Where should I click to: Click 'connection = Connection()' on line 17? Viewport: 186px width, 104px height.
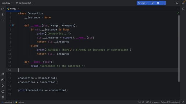[37, 78]
